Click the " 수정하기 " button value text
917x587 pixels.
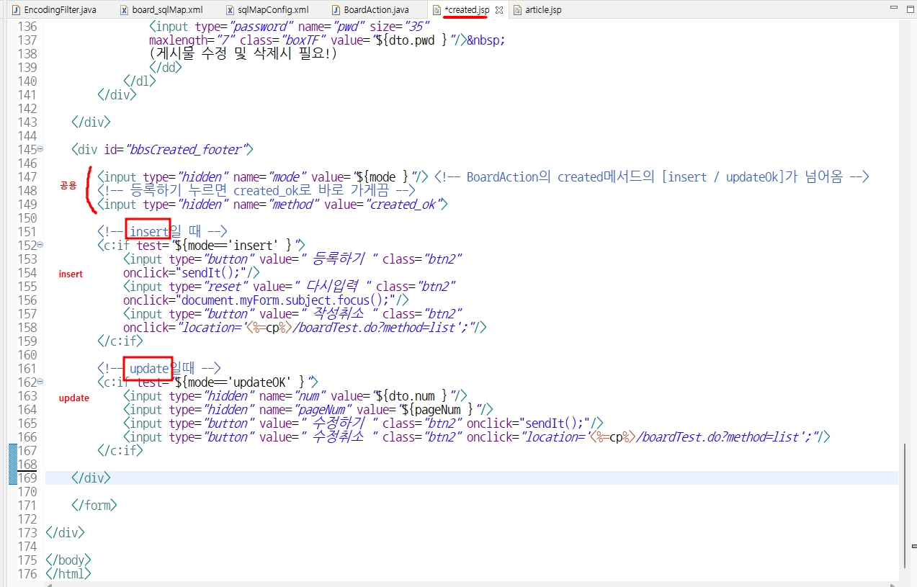pos(337,424)
